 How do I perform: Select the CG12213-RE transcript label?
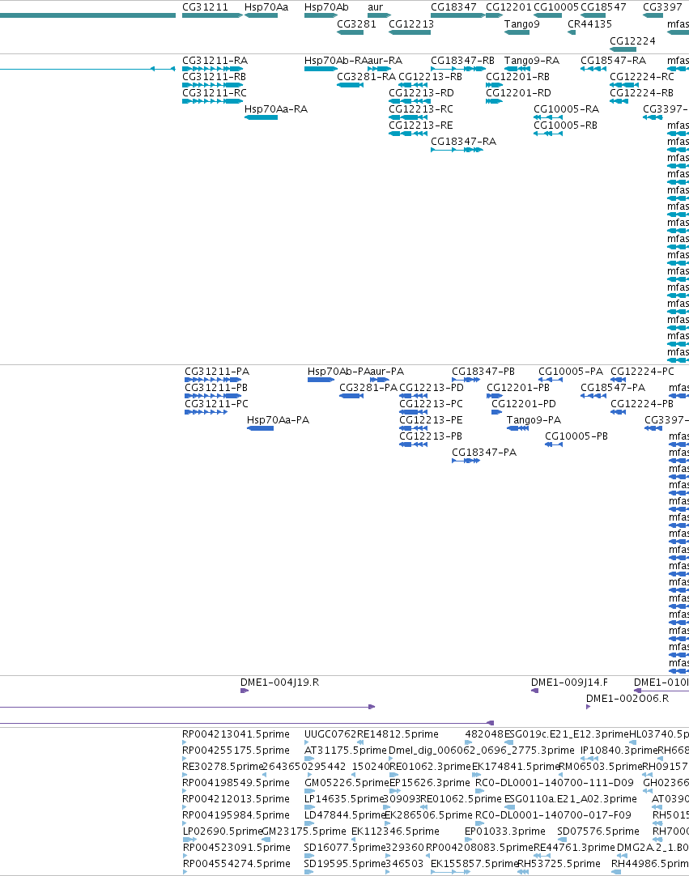click(421, 125)
